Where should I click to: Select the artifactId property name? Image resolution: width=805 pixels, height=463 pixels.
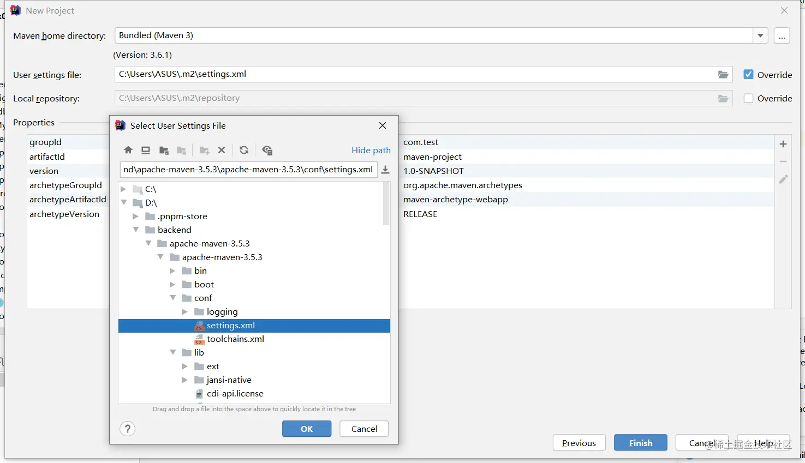47,157
